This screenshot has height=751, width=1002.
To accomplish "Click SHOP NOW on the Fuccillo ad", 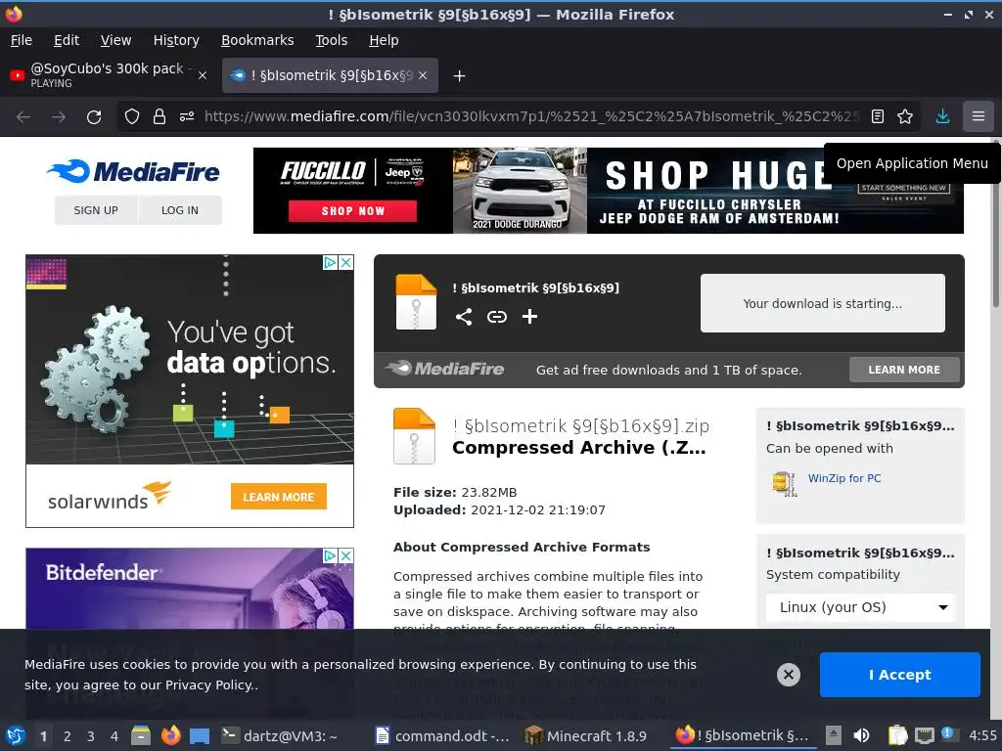I will pos(352,211).
